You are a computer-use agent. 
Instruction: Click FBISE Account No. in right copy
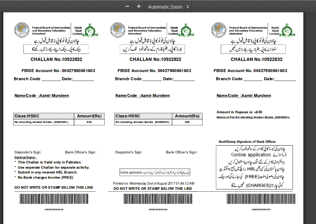tap(250, 71)
